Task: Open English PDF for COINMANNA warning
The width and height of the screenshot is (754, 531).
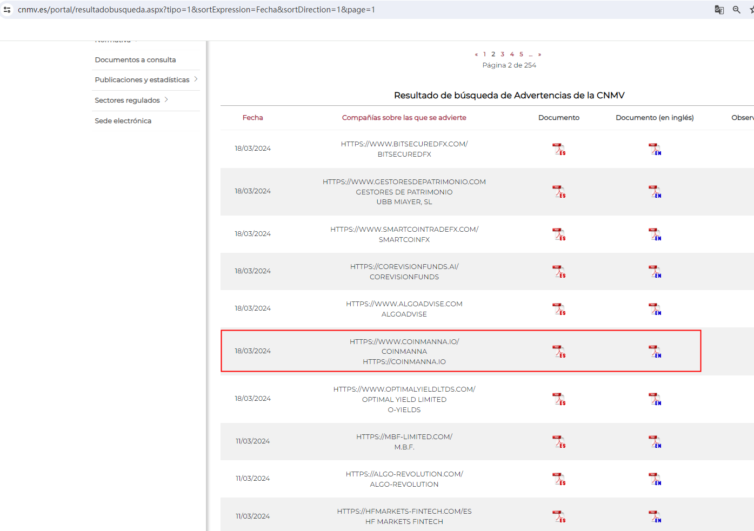Action: [x=655, y=352]
